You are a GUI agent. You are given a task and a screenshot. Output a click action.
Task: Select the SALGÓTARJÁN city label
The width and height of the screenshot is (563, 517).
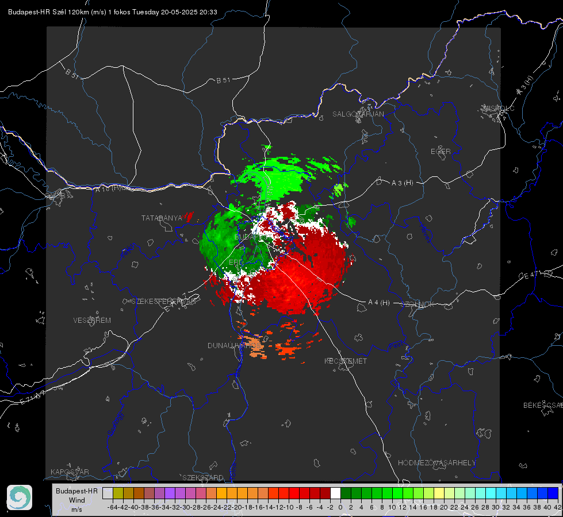click(358, 114)
